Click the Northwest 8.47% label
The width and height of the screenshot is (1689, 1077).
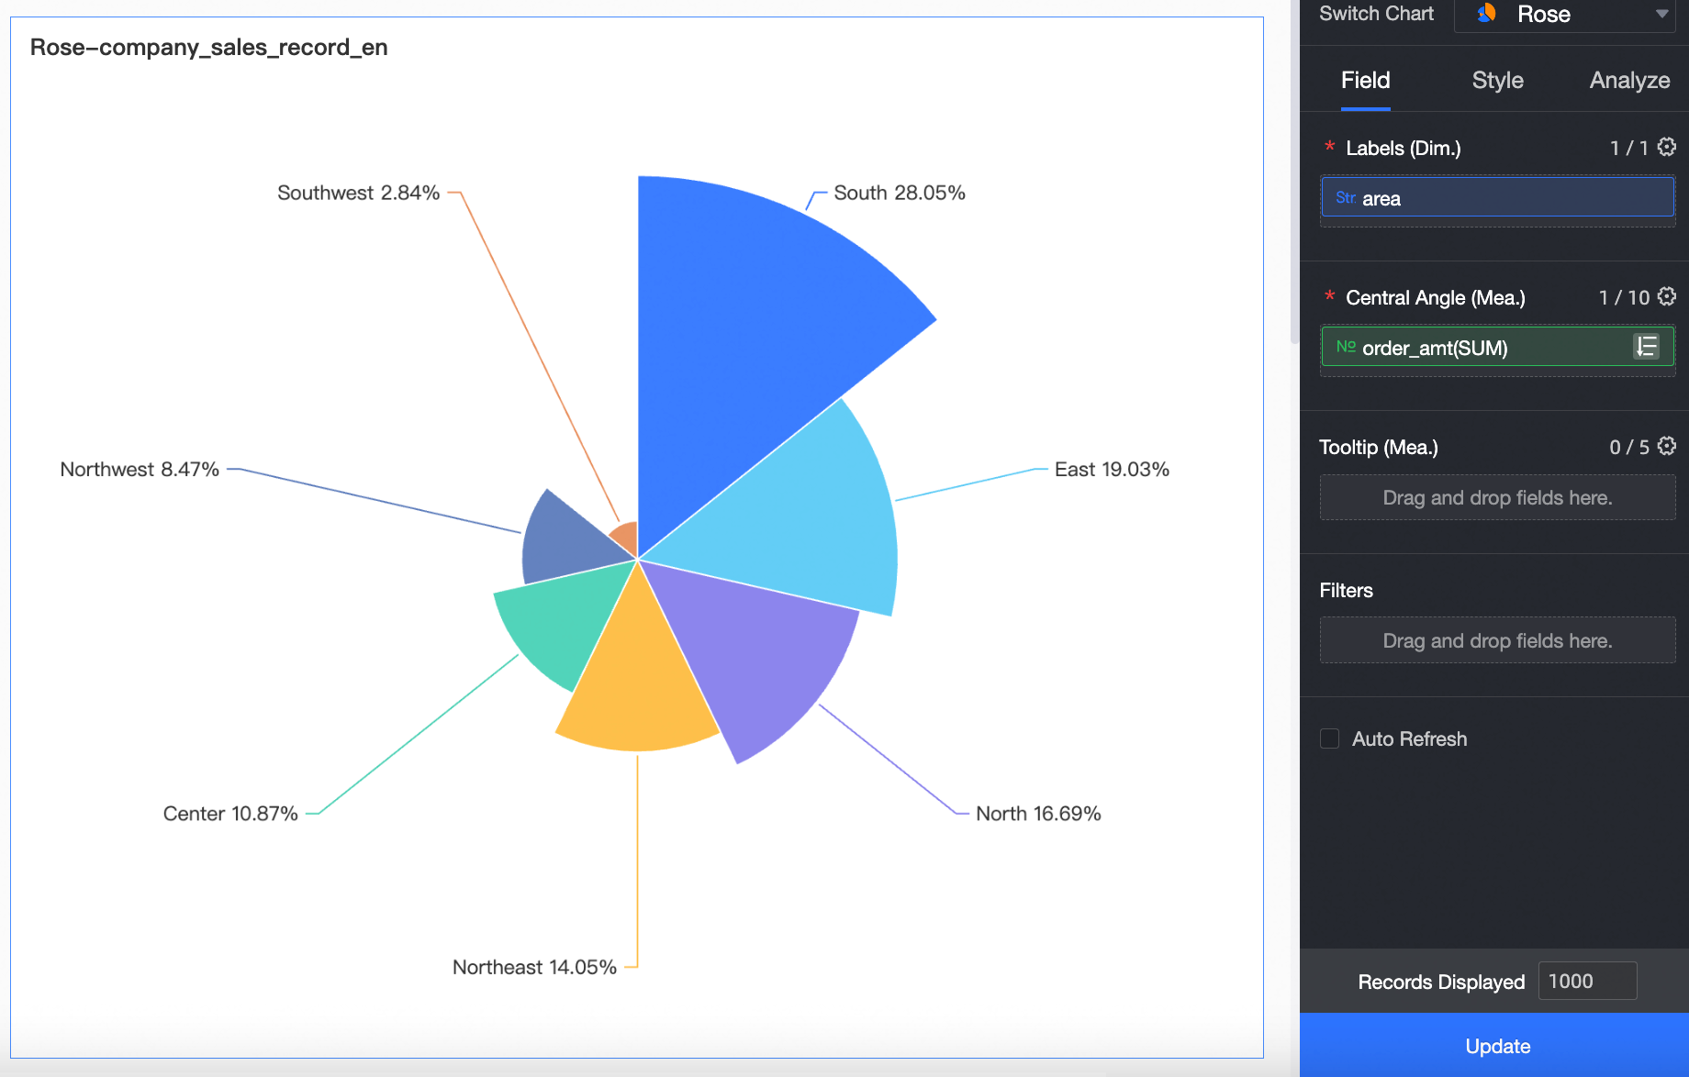tap(140, 469)
